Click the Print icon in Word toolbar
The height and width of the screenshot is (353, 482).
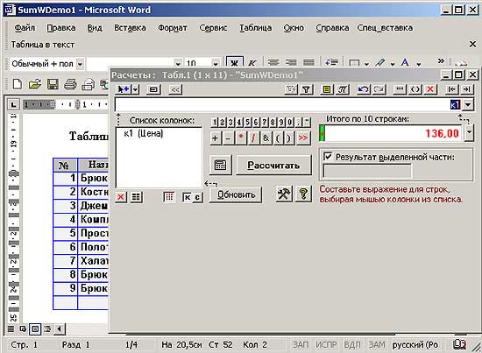70,84
